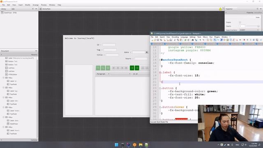Select align left in HTMLEditor toolbar
Image resolution: width=263 pixels, height=148 pixels.
coord(114,68)
